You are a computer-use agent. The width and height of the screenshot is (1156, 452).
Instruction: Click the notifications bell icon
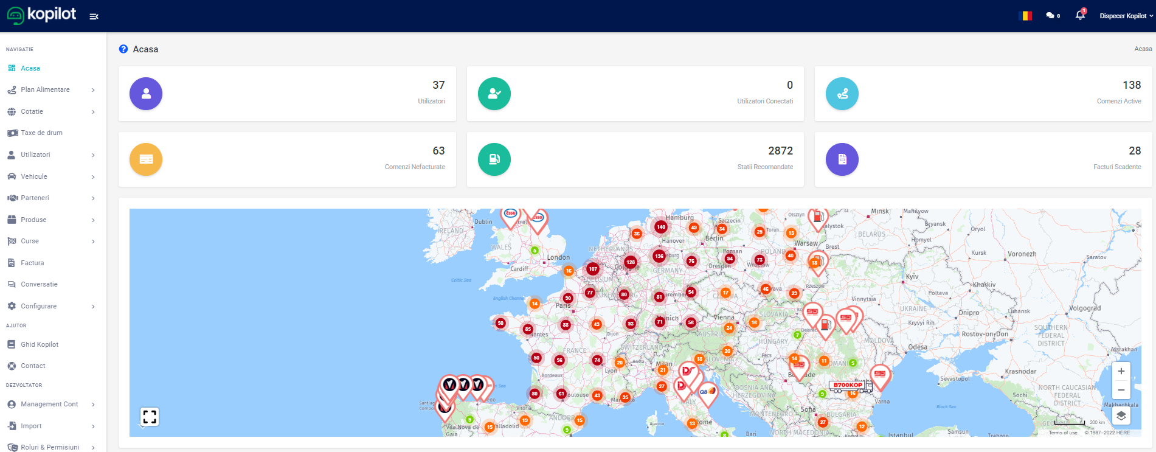tap(1080, 15)
